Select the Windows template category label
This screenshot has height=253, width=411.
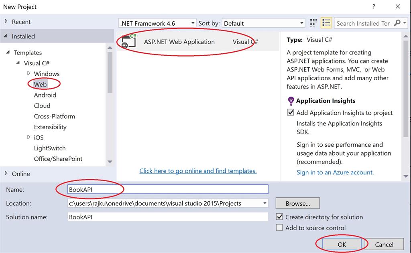(x=47, y=74)
